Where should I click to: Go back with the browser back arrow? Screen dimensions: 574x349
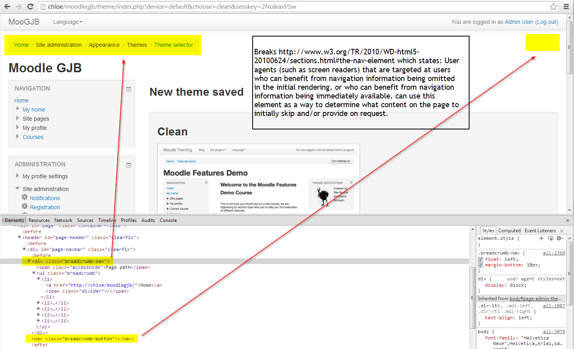[x=7, y=6]
